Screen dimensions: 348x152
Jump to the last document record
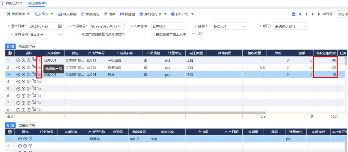(x=319, y=14)
